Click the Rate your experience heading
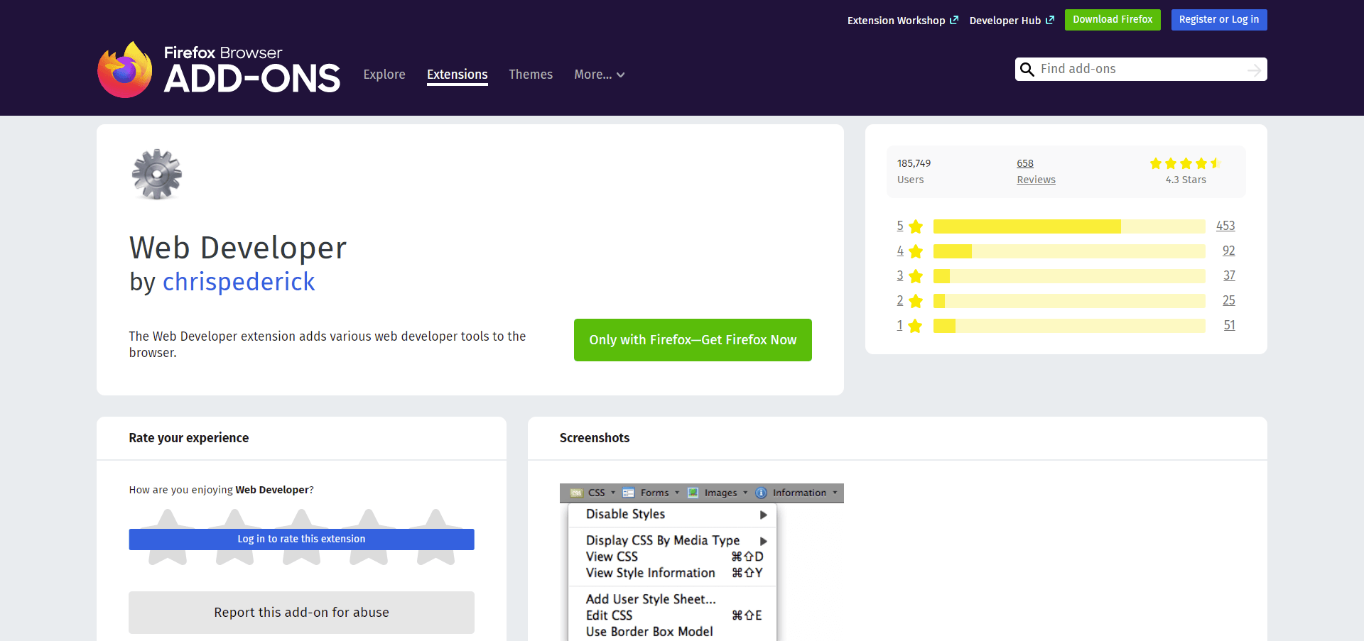 (x=189, y=438)
